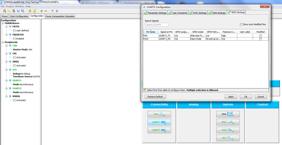The image size is (282, 145).
Task: Toggle Show only Modified Pins checkbox
Action: pyautogui.click(x=241, y=24)
